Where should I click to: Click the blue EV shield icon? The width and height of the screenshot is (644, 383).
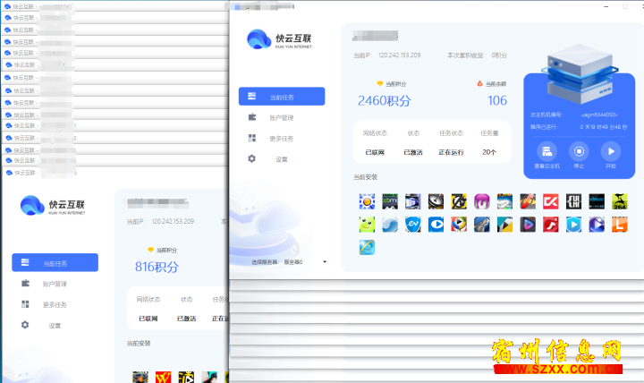[x=412, y=225]
